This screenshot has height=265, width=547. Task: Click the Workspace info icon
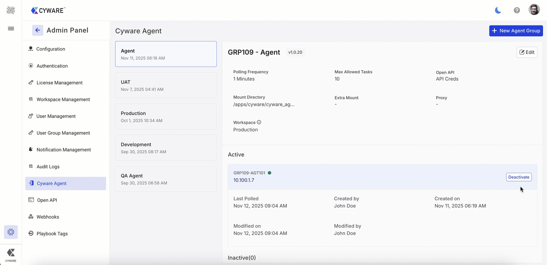(259, 122)
